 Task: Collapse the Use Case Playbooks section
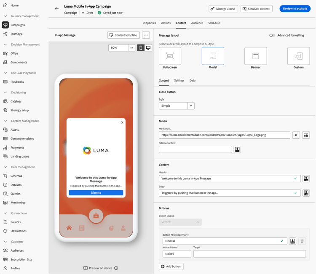[5, 73]
